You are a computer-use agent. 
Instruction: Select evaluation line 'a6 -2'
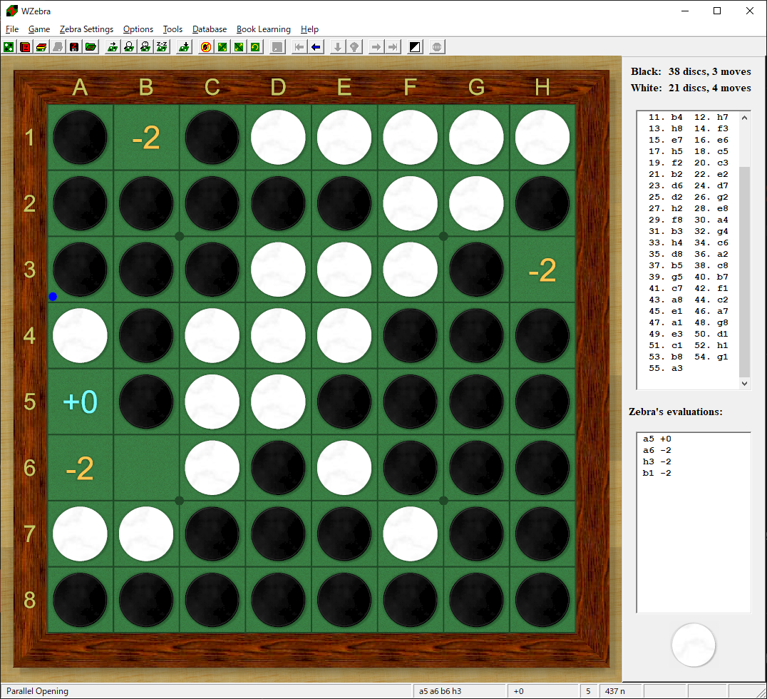click(x=657, y=450)
